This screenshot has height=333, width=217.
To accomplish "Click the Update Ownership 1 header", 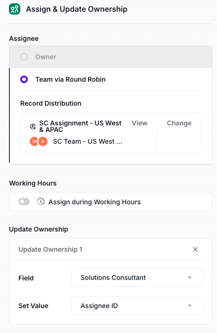I will [x=50, y=249].
